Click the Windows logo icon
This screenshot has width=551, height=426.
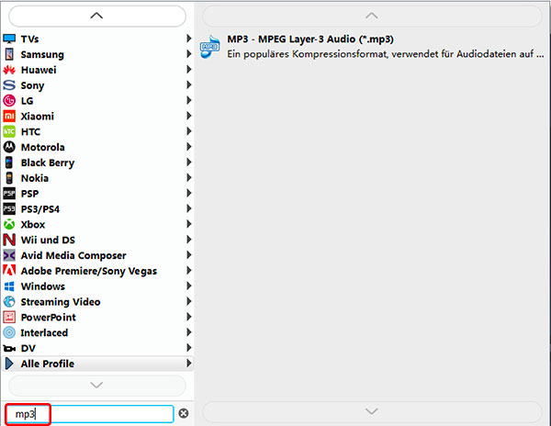point(9,286)
